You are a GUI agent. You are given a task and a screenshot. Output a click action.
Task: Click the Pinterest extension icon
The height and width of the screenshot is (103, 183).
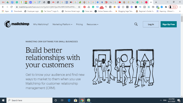[x=84, y=7]
